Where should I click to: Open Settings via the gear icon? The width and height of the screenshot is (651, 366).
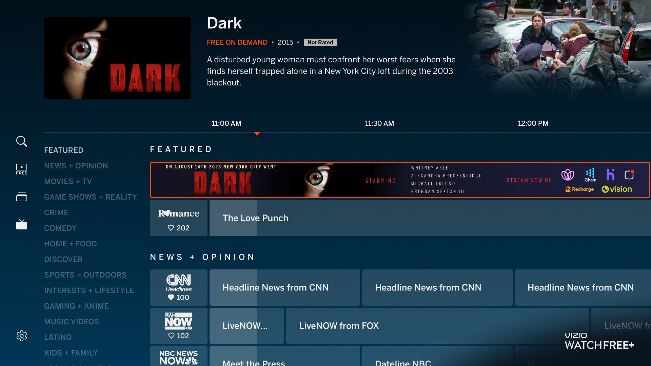pos(21,336)
